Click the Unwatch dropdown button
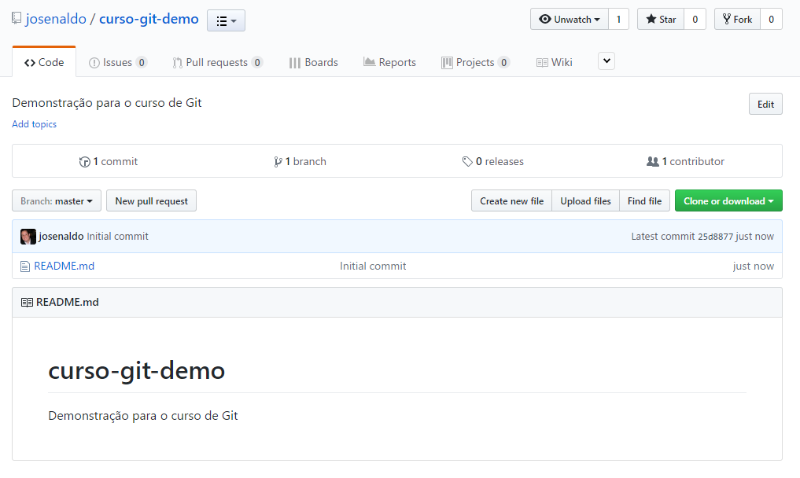800x478 pixels. [x=570, y=20]
